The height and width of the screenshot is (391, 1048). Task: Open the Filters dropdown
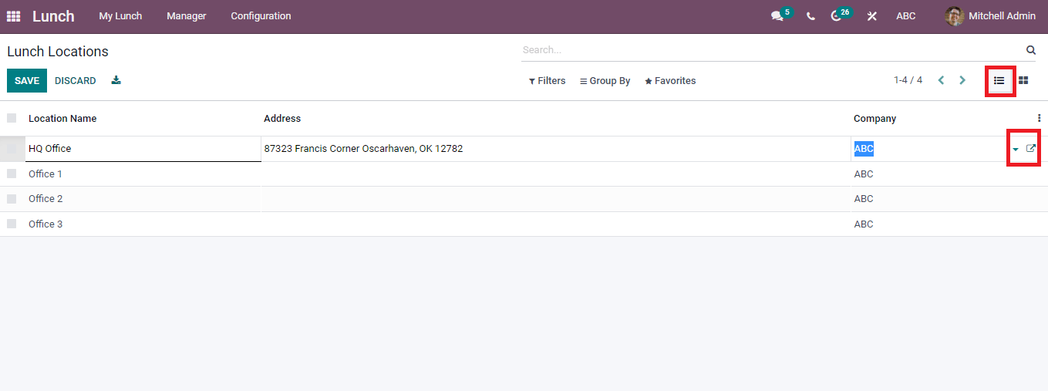click(547, 81)
